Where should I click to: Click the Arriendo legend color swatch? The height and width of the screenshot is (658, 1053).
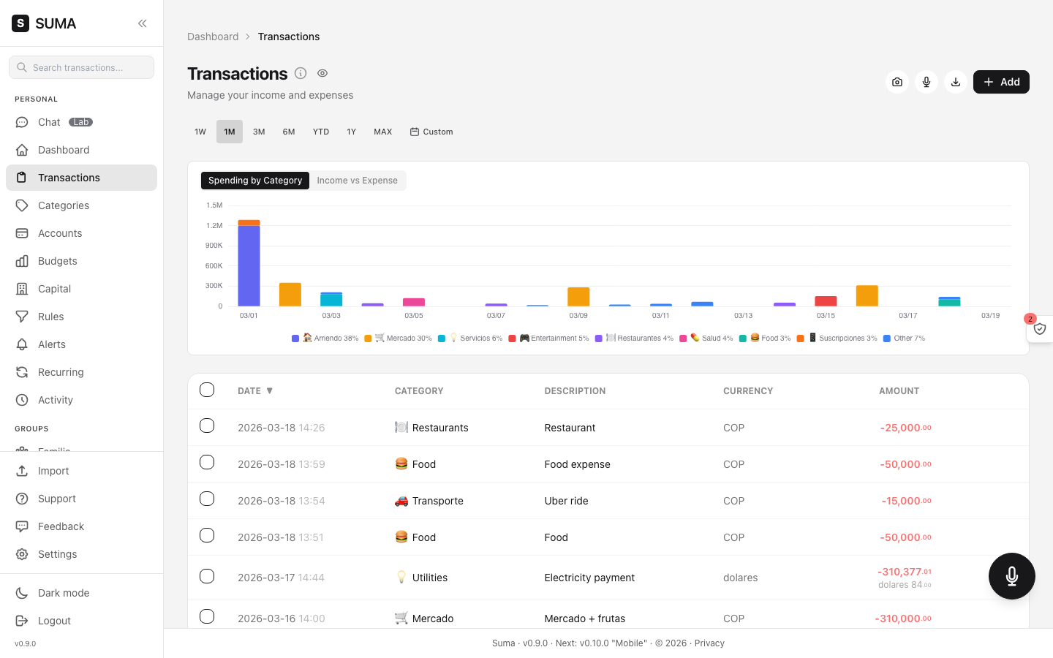coord(295,339)
